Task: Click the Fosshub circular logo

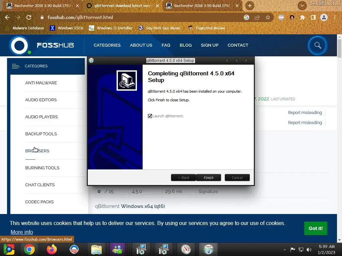Action: point(19,45)
